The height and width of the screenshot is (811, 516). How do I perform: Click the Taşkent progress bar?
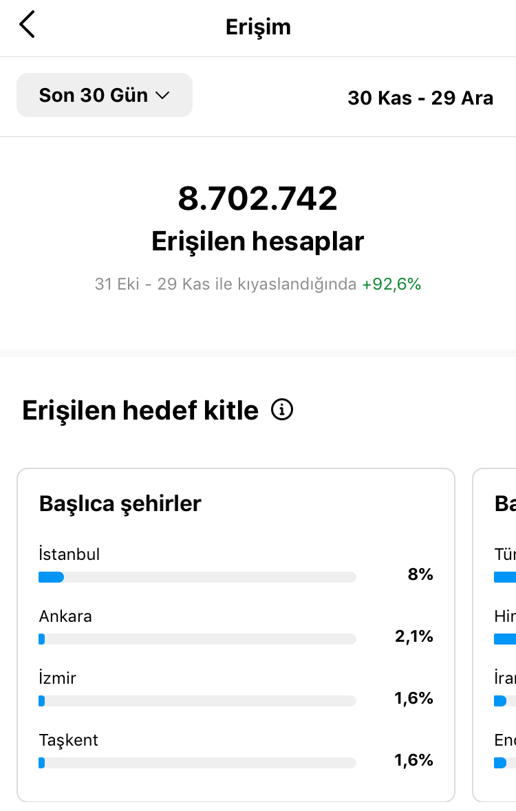coord(197,763)
